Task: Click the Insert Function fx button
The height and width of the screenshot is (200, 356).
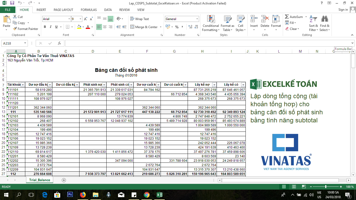Action: (x=59, y=43)
